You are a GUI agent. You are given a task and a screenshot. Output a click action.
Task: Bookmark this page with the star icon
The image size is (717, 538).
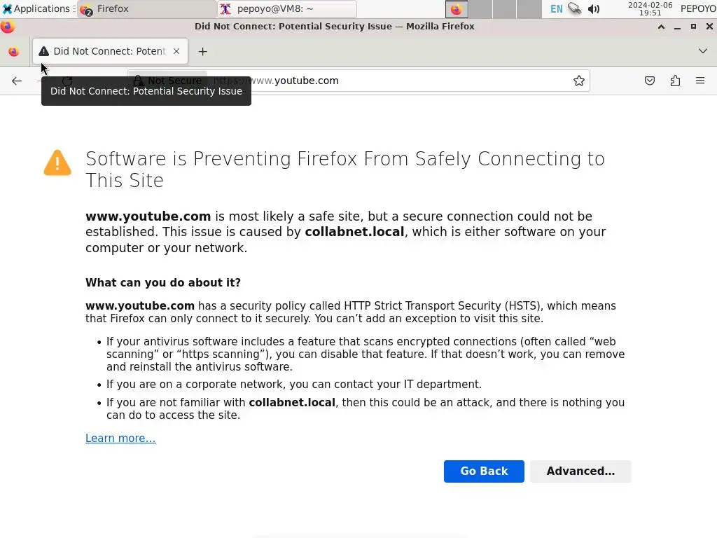(x=579, y=81)
